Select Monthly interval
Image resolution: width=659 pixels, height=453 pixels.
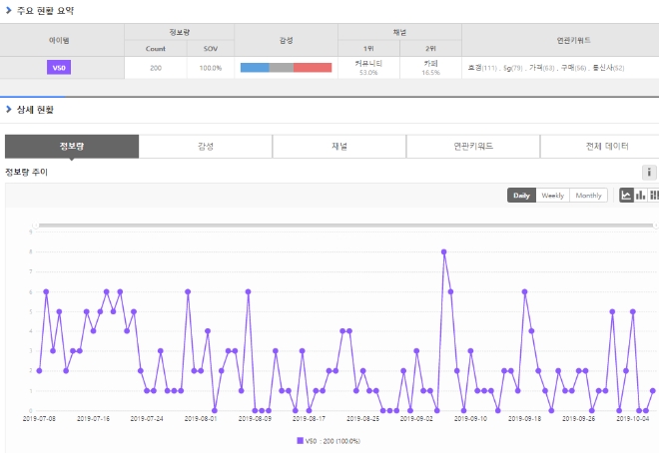coord(588,196)
